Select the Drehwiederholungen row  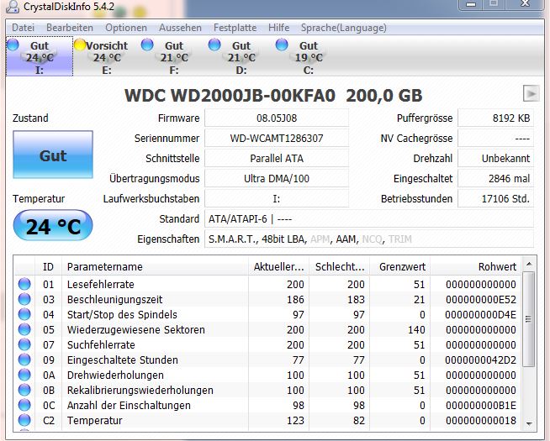tap(267, 375)
